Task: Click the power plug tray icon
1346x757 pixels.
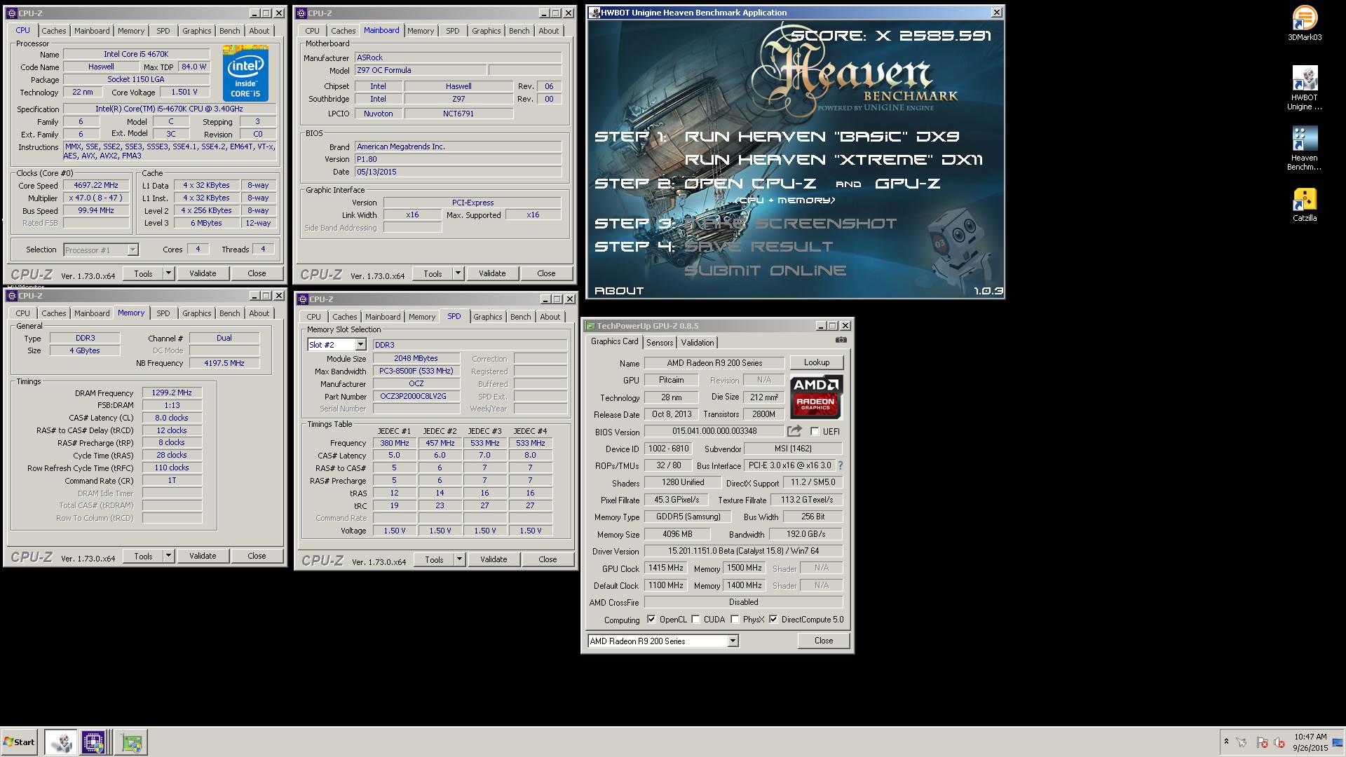Action: click(1242, 742)
